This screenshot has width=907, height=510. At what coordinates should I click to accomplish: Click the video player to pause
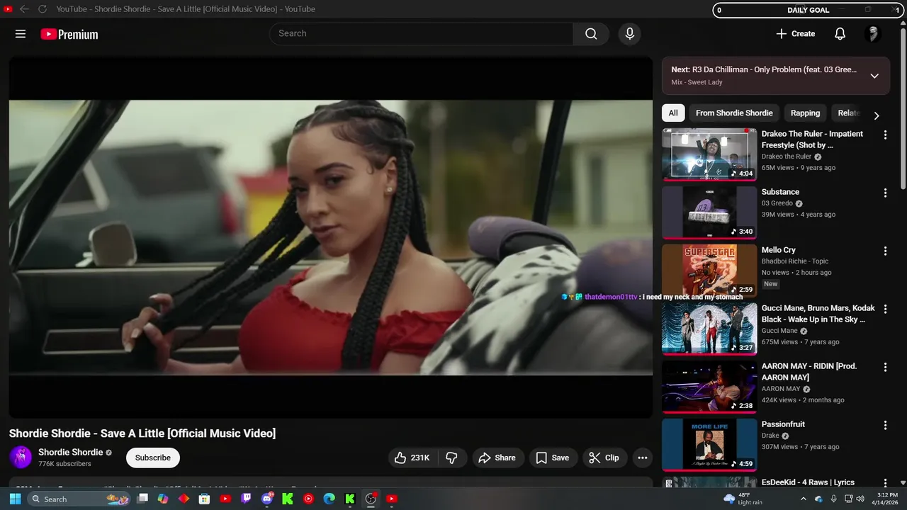point(330,237)
